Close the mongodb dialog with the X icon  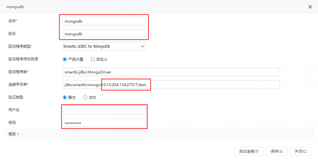click(310, 7)
